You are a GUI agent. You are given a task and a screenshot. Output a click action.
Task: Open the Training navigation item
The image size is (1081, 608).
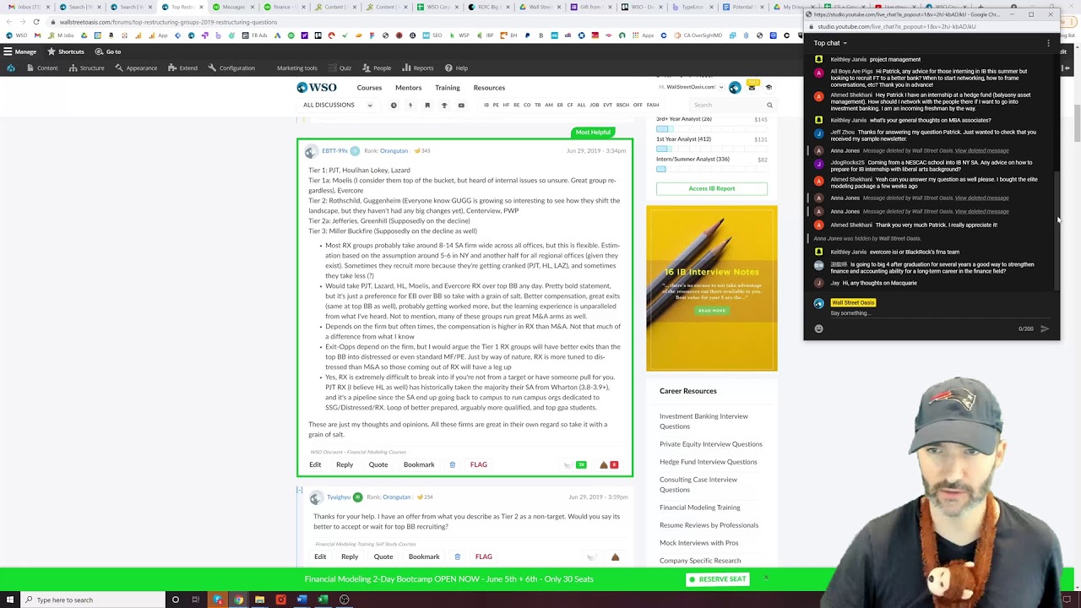coord(448,88)
